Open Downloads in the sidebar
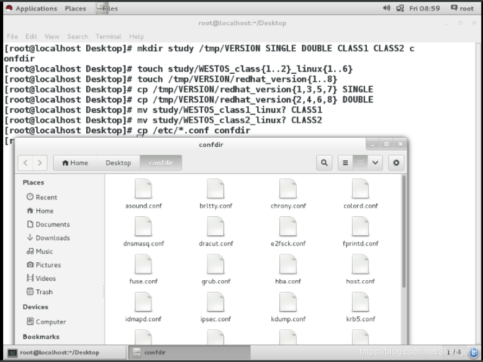This screenshot has width=483, height=362. [48, 238]
